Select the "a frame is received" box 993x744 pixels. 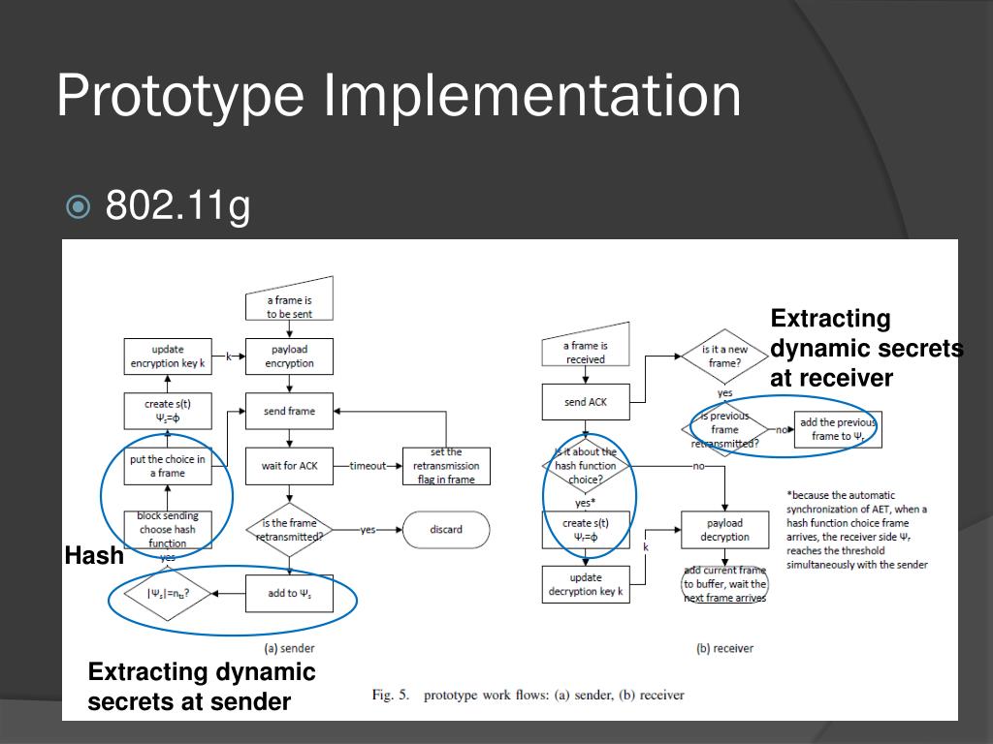tap(586, 345)
